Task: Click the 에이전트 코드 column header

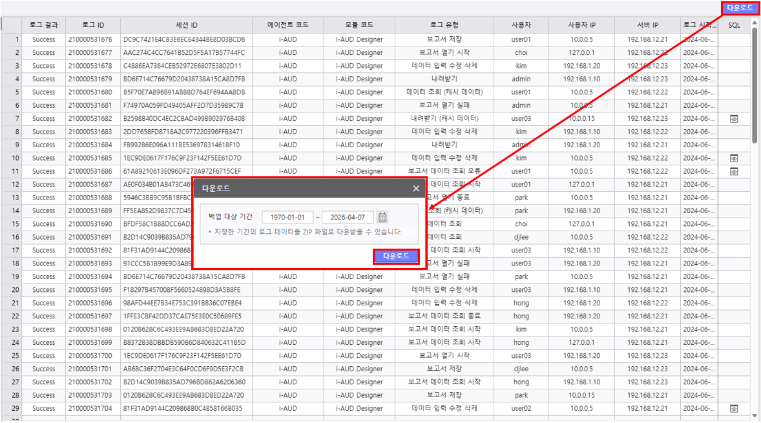Action: coord(288,25)
